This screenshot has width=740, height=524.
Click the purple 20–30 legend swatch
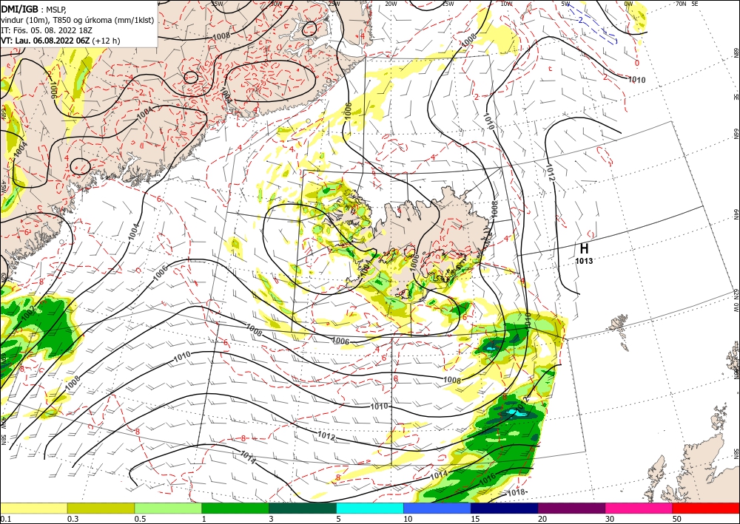(571, 508)
